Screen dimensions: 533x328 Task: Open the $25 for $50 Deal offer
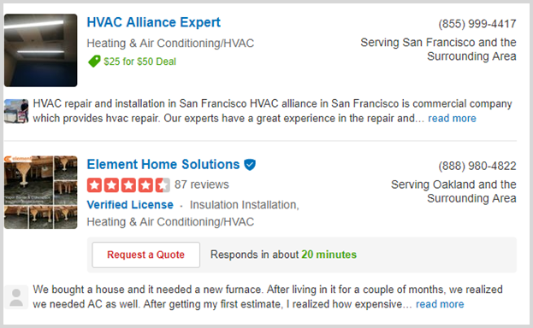(x=139, y=61)
